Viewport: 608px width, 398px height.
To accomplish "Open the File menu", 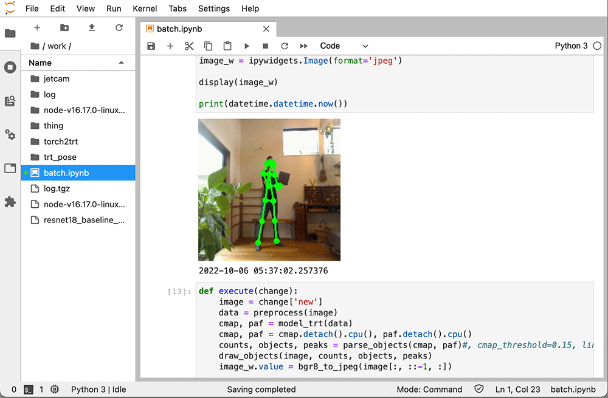I will 32,9.
